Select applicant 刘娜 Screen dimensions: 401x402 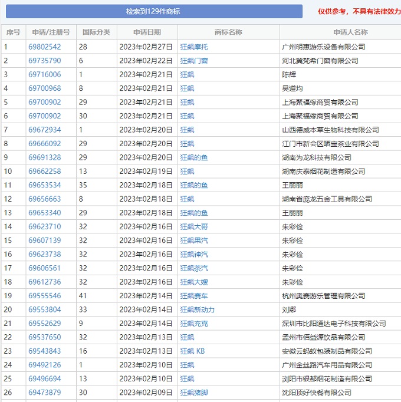(289, 310)
